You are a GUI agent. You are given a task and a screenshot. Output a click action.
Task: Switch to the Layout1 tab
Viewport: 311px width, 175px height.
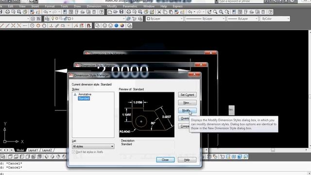(x=33, y=150)
